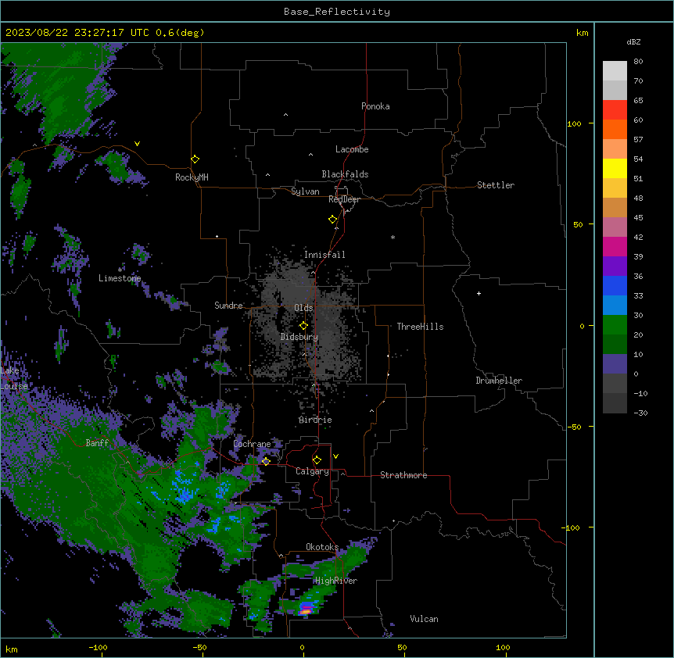
Task: Click the yellow diamond marker below Cochrane
Action: (266, 461)
